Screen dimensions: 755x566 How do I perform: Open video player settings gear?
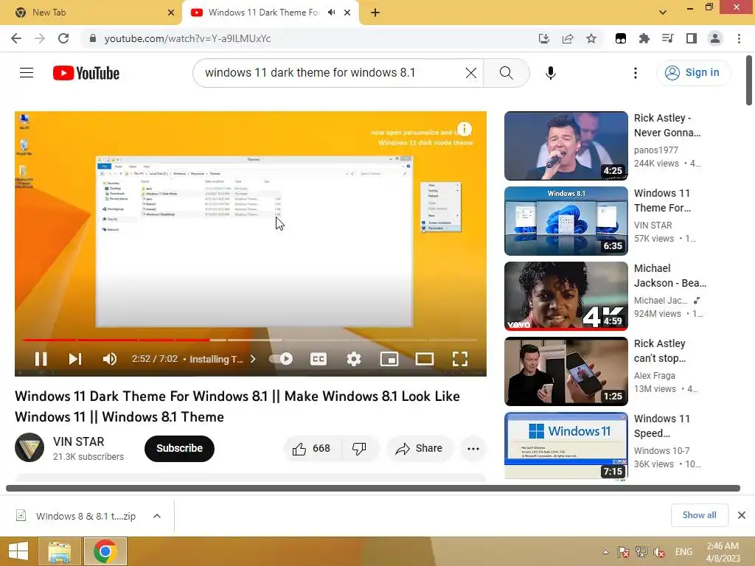click(354, 359)
